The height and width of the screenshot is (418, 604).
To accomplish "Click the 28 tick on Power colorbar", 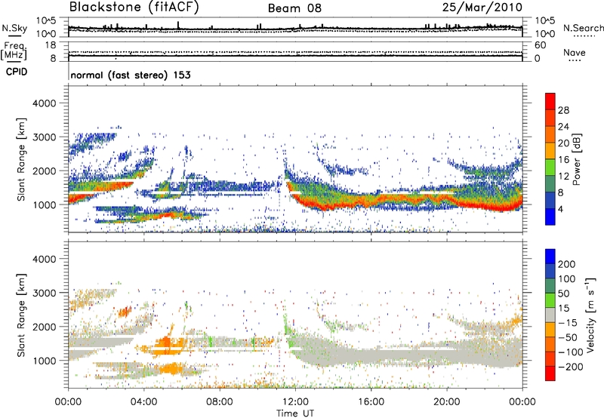I will click(x=563, y=110).
